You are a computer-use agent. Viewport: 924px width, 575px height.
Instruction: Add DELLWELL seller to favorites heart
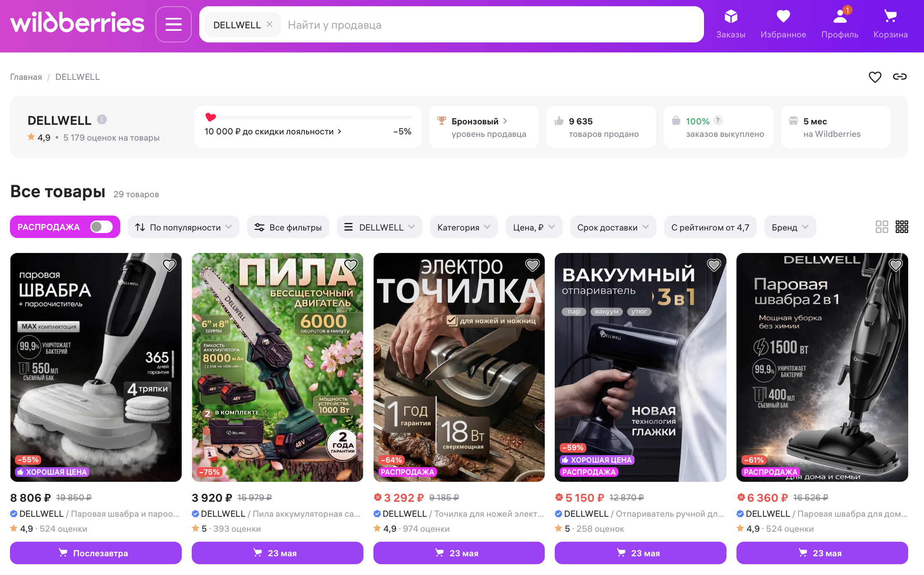(x=875, y=77)
